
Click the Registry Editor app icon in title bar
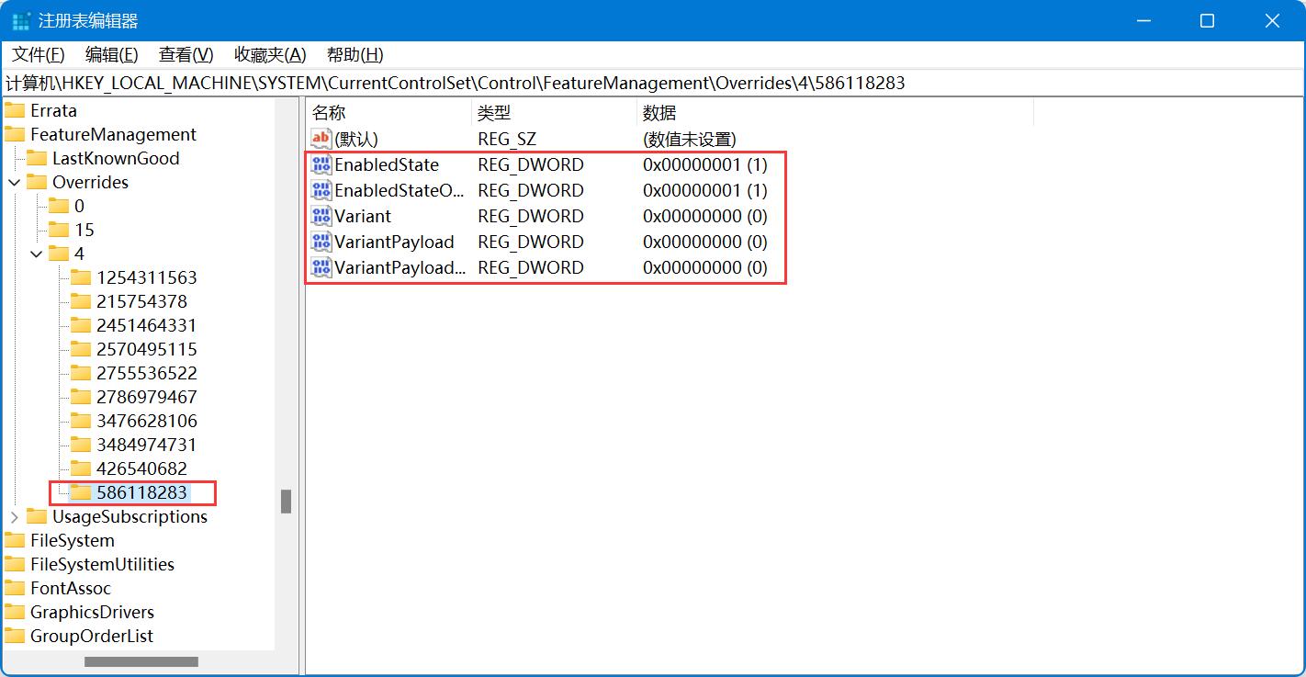click(x=21, y=20)
